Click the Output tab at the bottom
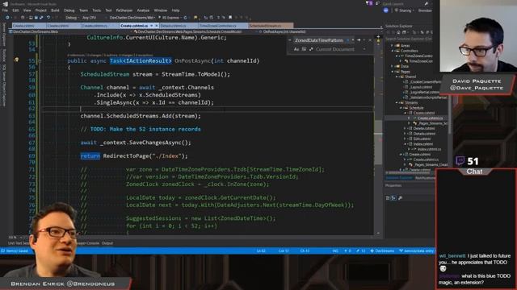Image resolution: width=517 pixels, height=290 pixels. click(x=107, y=243)
